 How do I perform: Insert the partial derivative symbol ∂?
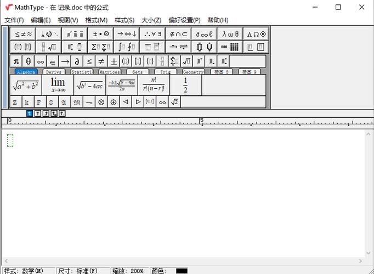(77, 61)
